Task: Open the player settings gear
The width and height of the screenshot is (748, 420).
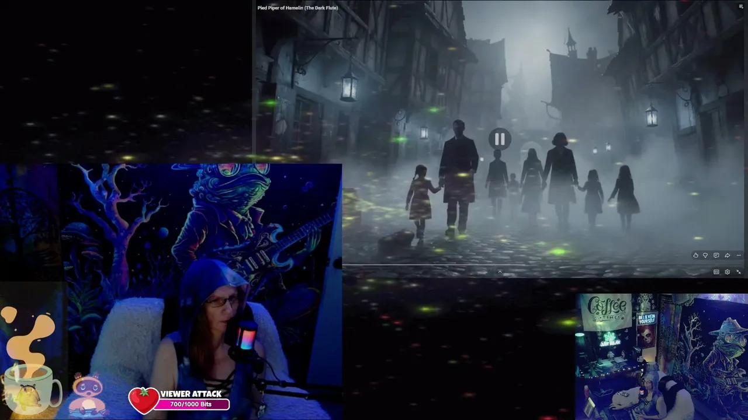Action: [x=728, y=272]
